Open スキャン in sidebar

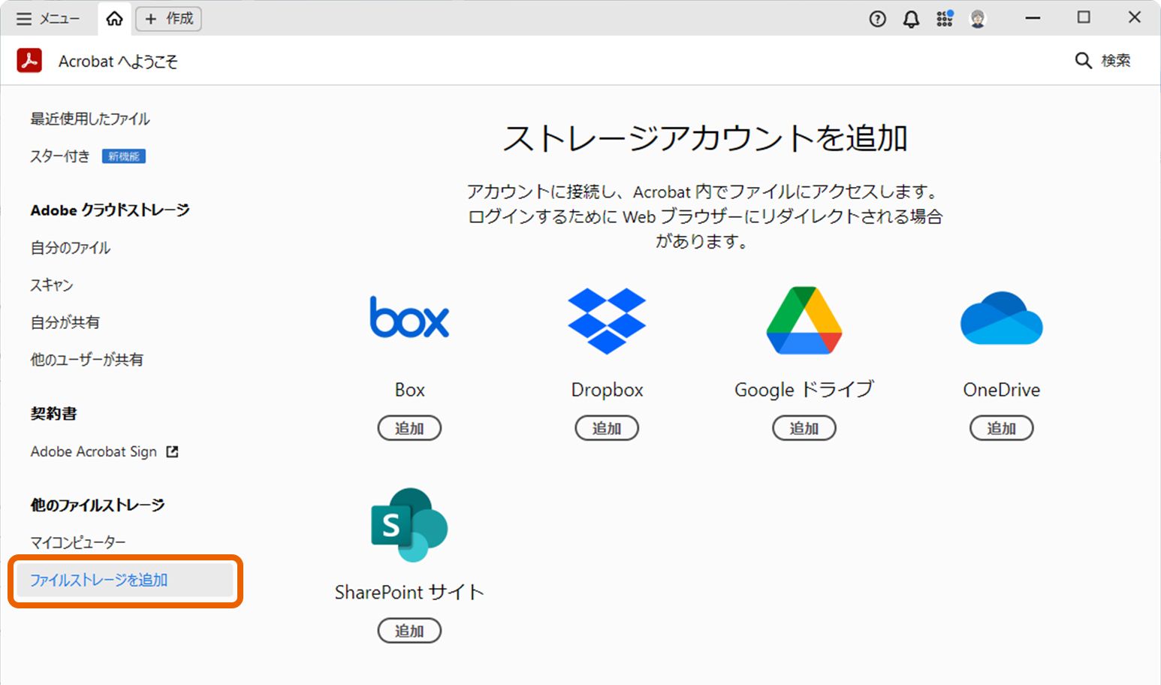(x=52, y=285)
